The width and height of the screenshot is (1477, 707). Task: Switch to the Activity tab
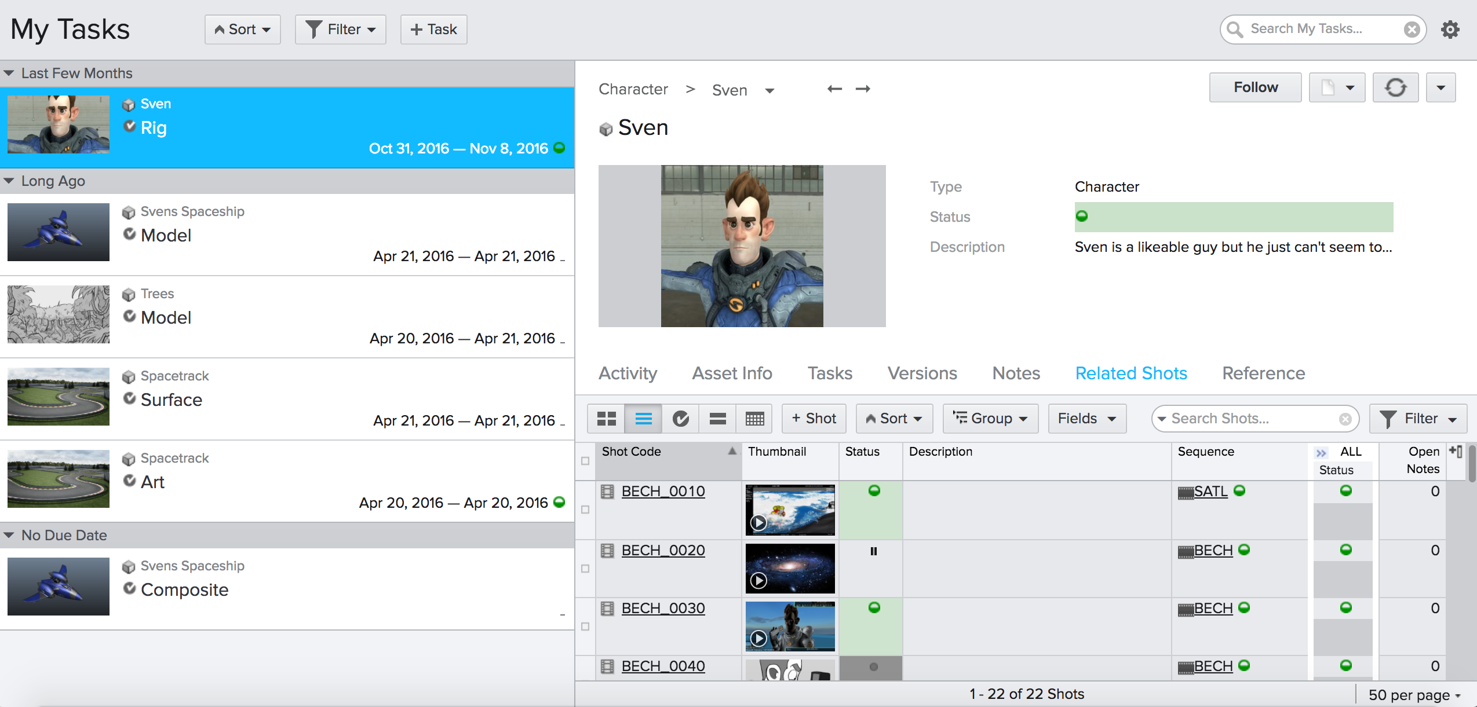tap(628, 373)
